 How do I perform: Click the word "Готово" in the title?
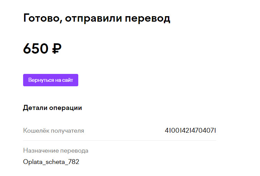(x=43, y=18)
